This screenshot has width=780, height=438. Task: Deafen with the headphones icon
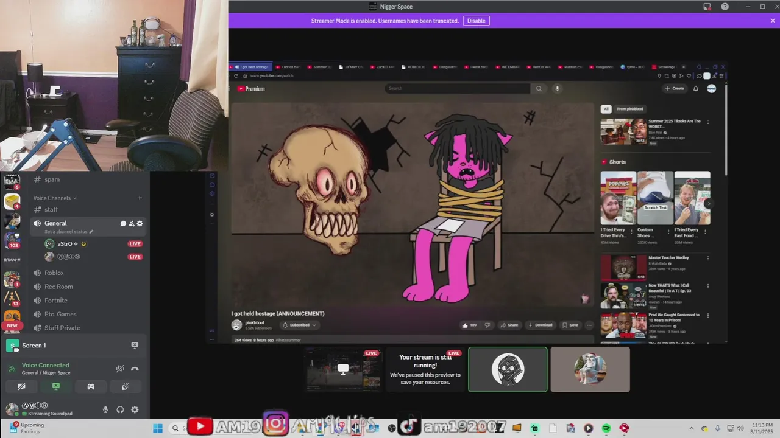pos(120,410)
